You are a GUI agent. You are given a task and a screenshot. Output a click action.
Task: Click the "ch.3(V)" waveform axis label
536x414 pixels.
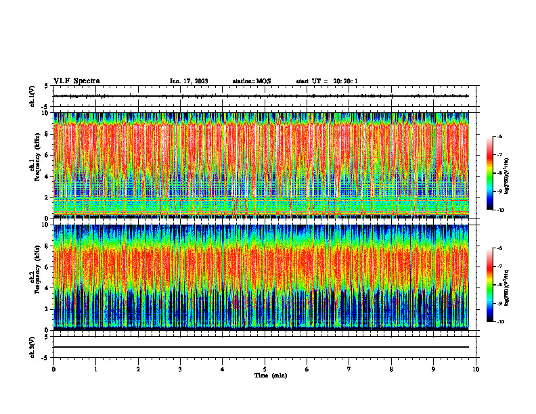(x=32, y=347)
